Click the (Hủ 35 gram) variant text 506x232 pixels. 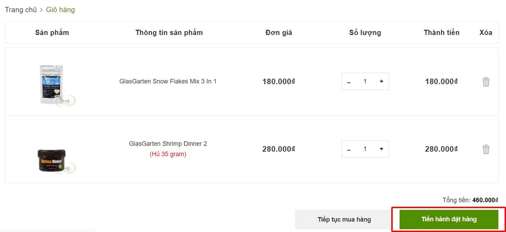click(x=168, y=154)
